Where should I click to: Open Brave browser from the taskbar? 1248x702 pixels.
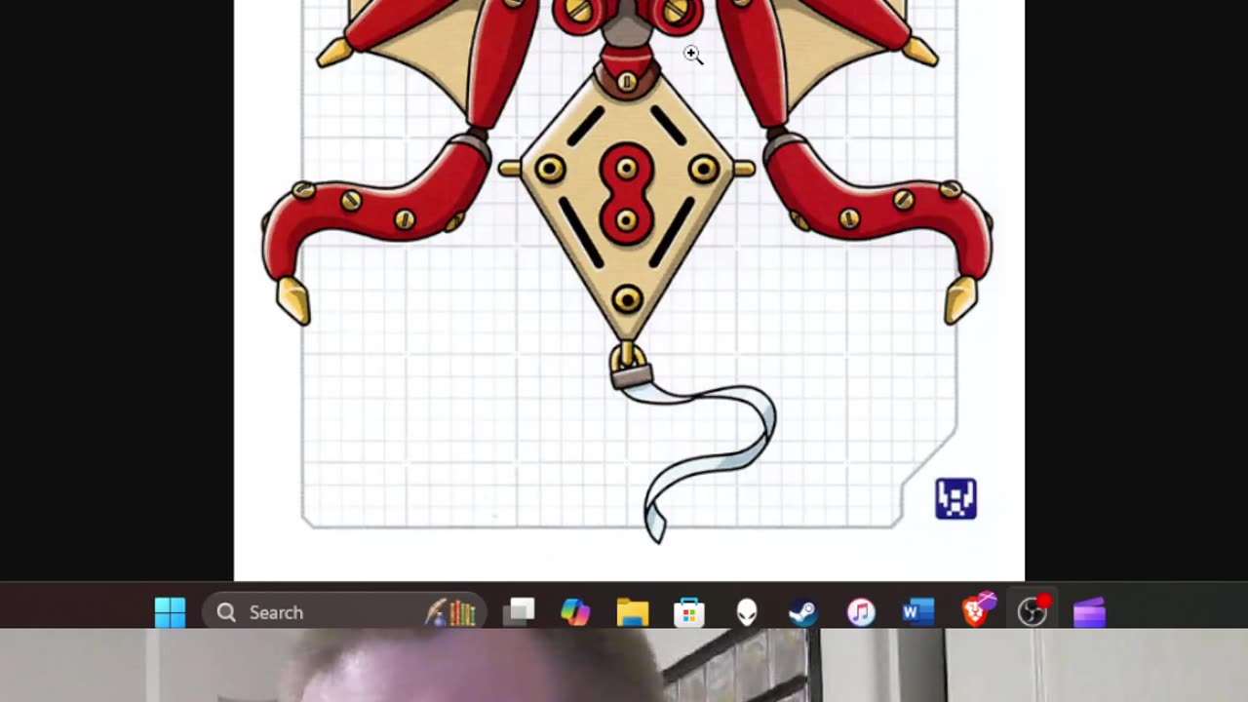click(x=978, y=610)
